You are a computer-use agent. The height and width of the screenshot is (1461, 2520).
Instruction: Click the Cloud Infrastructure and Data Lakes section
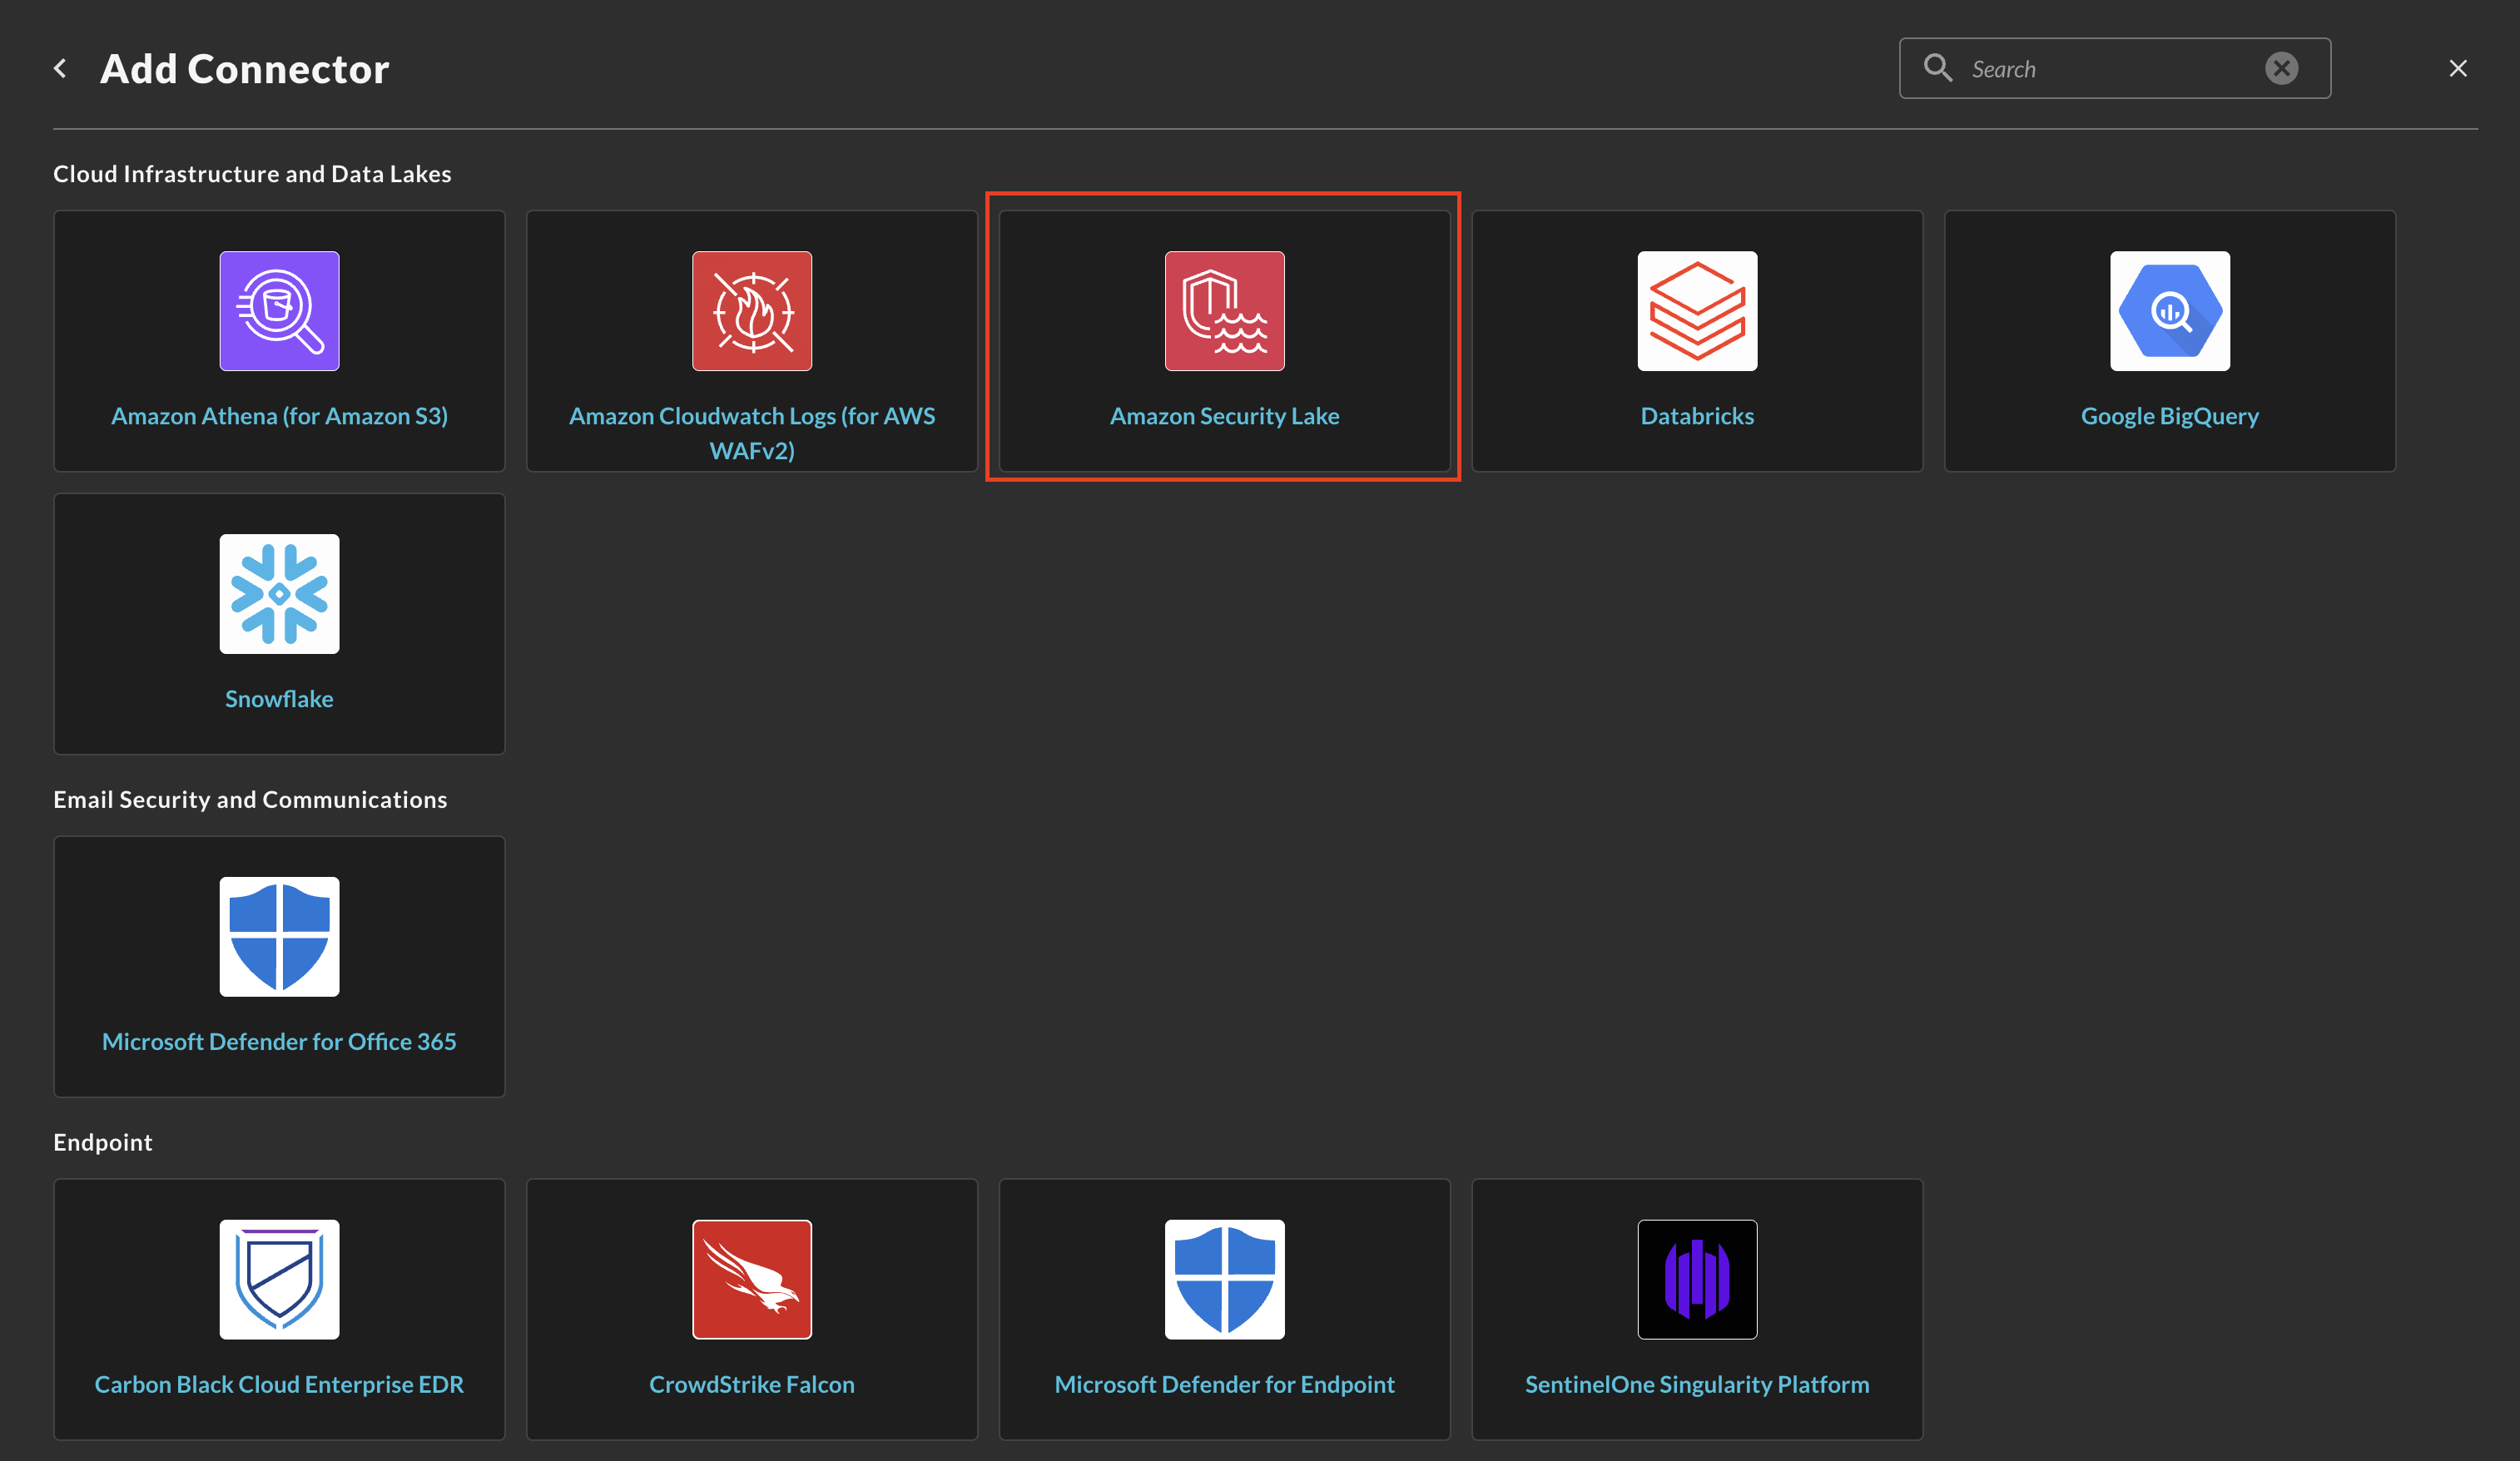point(252,172)
